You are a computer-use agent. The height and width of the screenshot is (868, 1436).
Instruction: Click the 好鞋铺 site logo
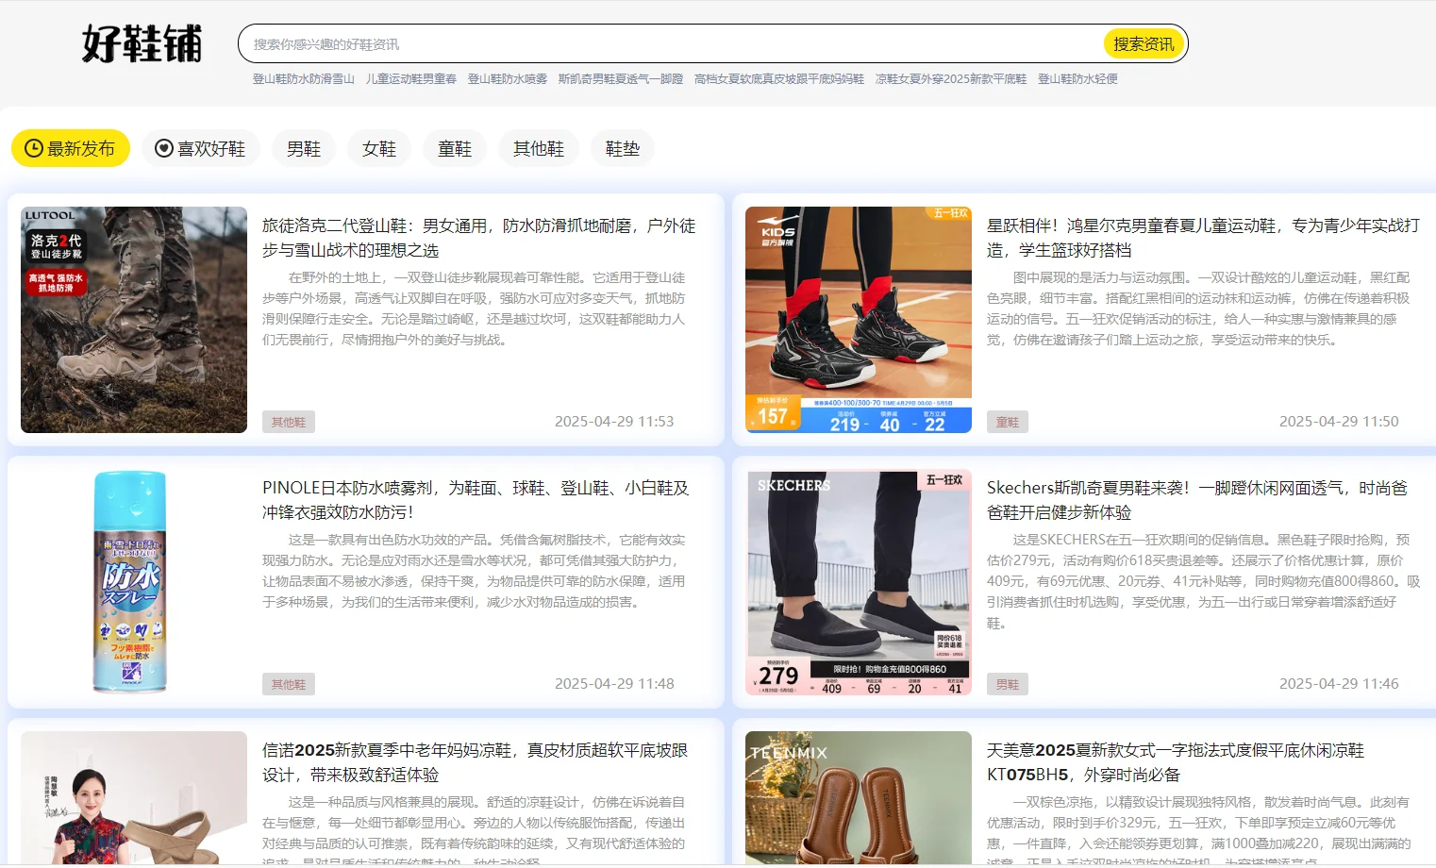(x=142, y=44)
